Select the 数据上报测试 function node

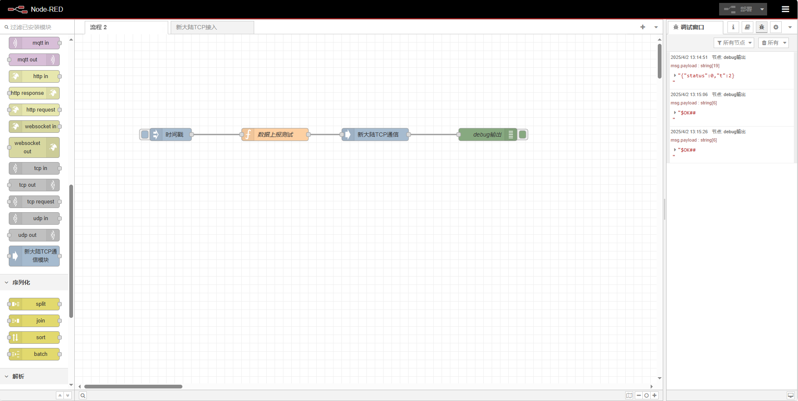tap(275, 135)
